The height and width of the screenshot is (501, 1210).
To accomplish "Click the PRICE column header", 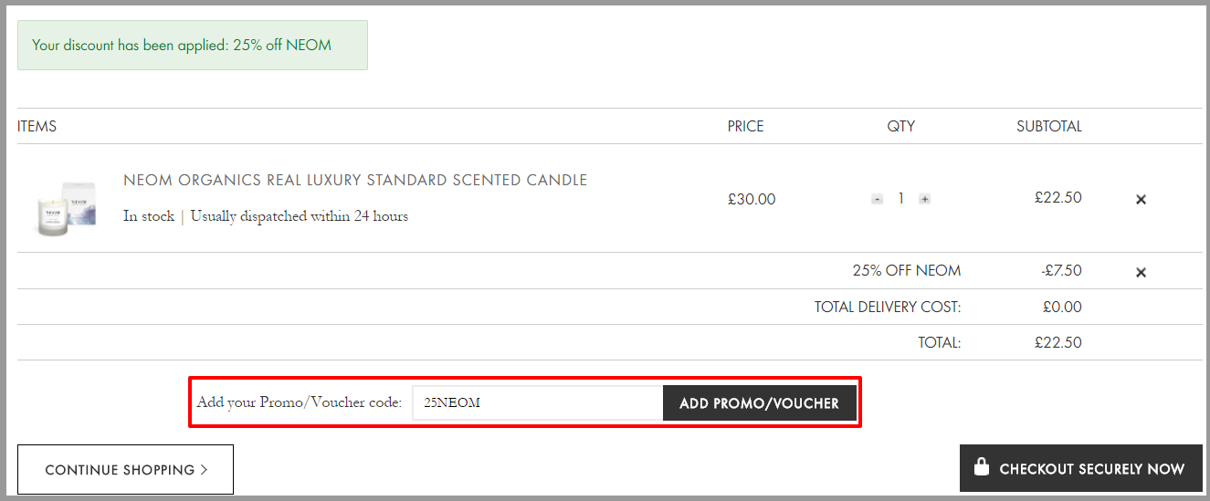I will pyautogui.click(x=746, y=126).
